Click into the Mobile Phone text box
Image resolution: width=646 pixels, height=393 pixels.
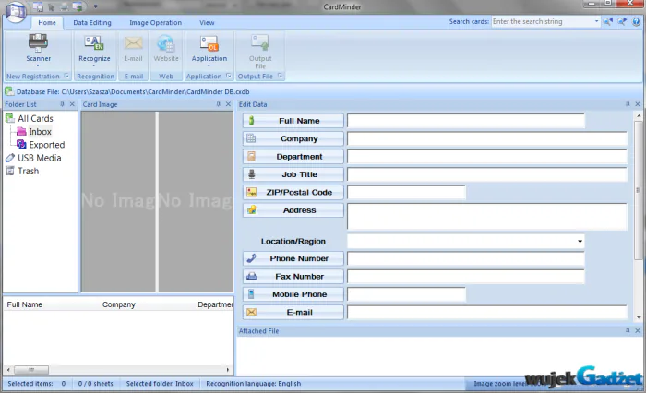point(406,294)
